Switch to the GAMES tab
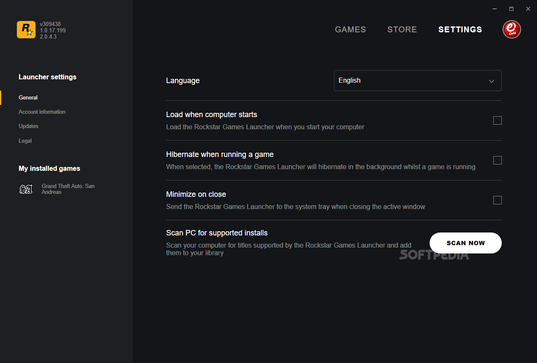The image size is (537, 363). (x=350, y=29)
